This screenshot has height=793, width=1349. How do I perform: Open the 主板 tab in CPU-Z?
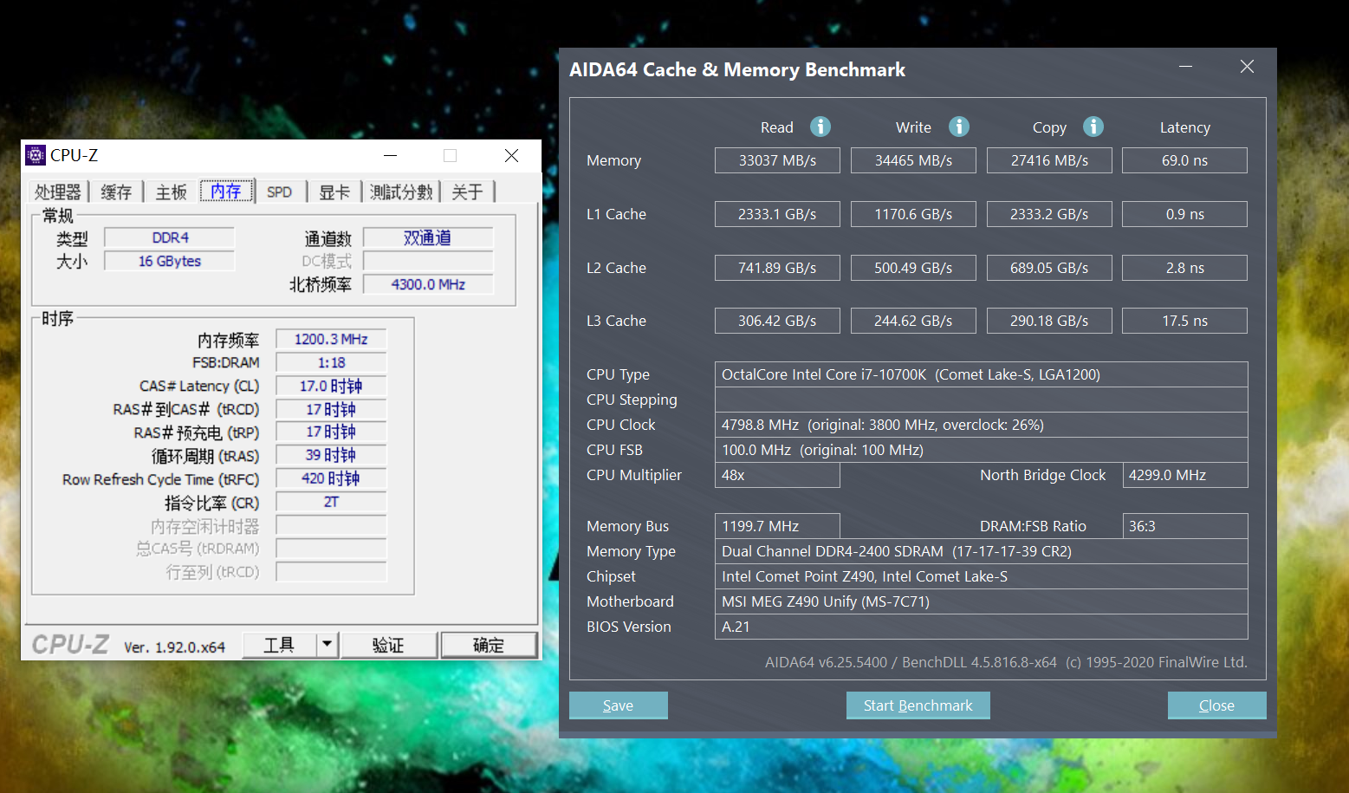pos(171,192)
